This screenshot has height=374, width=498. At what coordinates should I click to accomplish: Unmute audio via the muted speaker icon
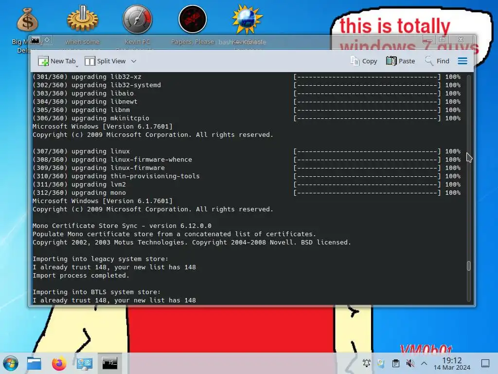point(410,363)
